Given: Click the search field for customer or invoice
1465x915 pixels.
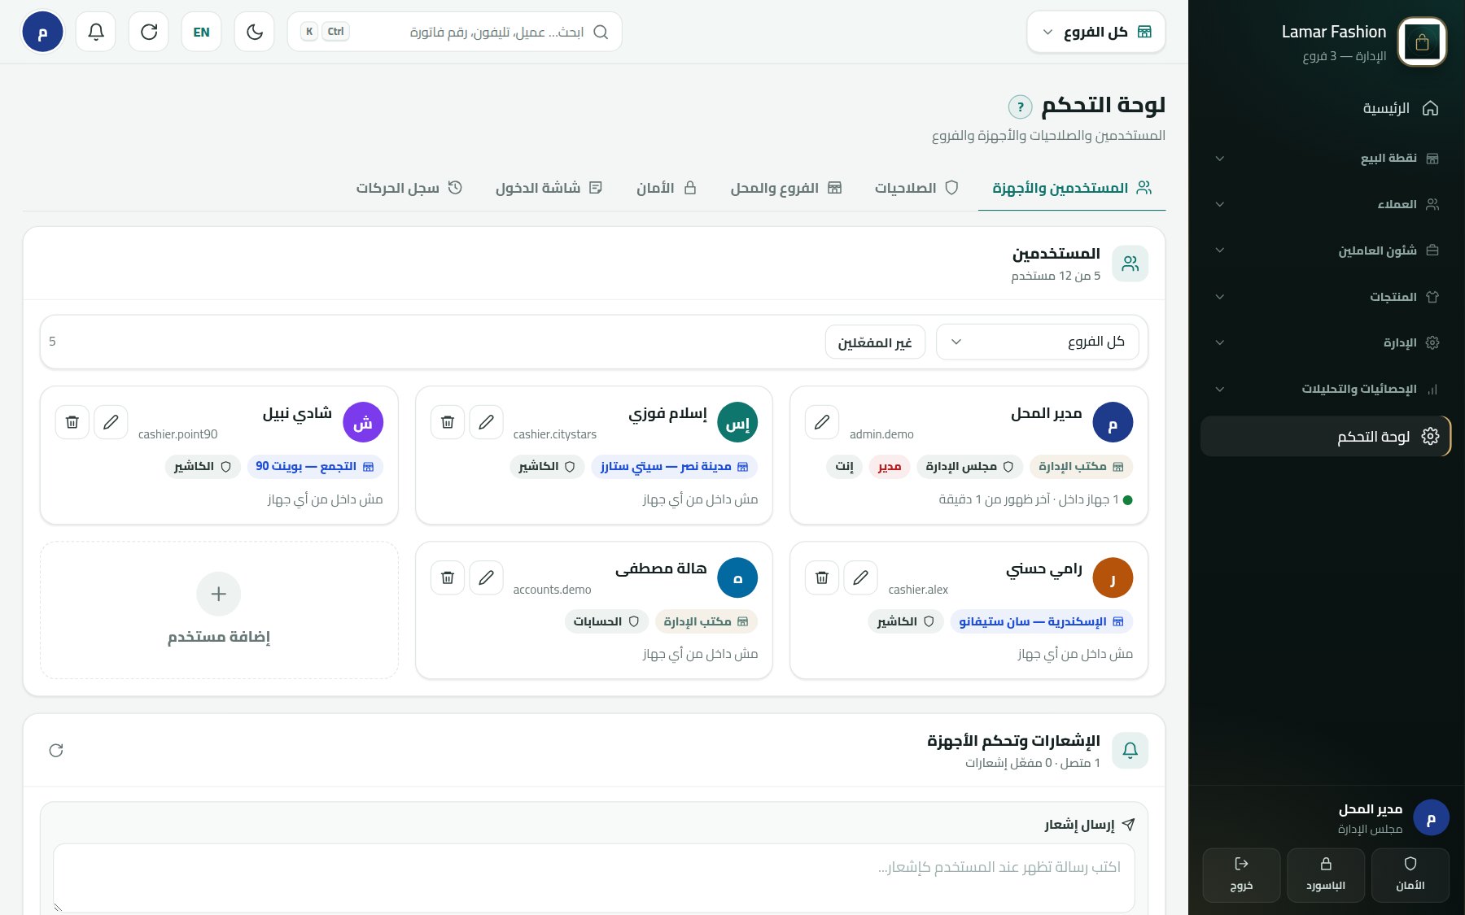Looking at the screenshot, I should [455, 32].
